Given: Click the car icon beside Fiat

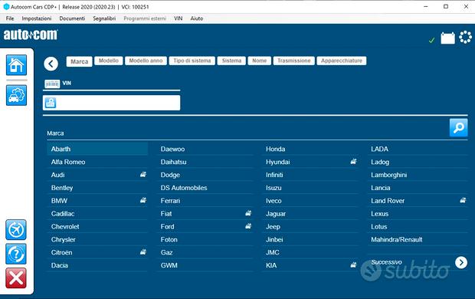Looking at the screenshot, I should click(x=248, y=213).
